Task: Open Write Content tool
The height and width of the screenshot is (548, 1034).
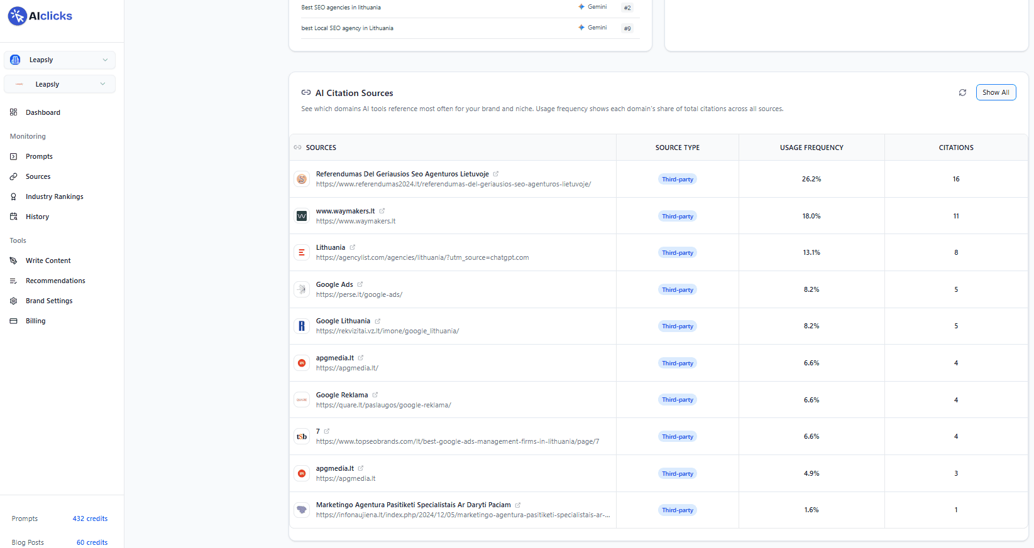Action: (48, 261)
